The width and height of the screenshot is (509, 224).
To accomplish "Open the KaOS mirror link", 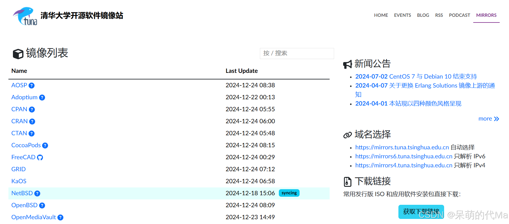I will point(19,181).
